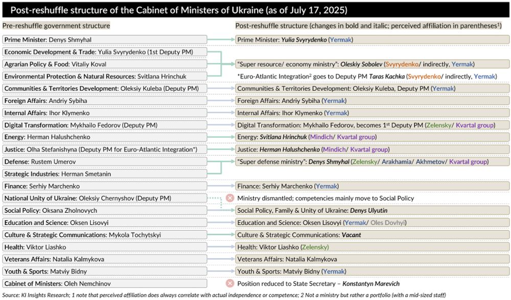Click 'Ministry dismantled; competencies mainly move to Social Policy'
This screenshot has height=300, width=511.
coord(326,198)
